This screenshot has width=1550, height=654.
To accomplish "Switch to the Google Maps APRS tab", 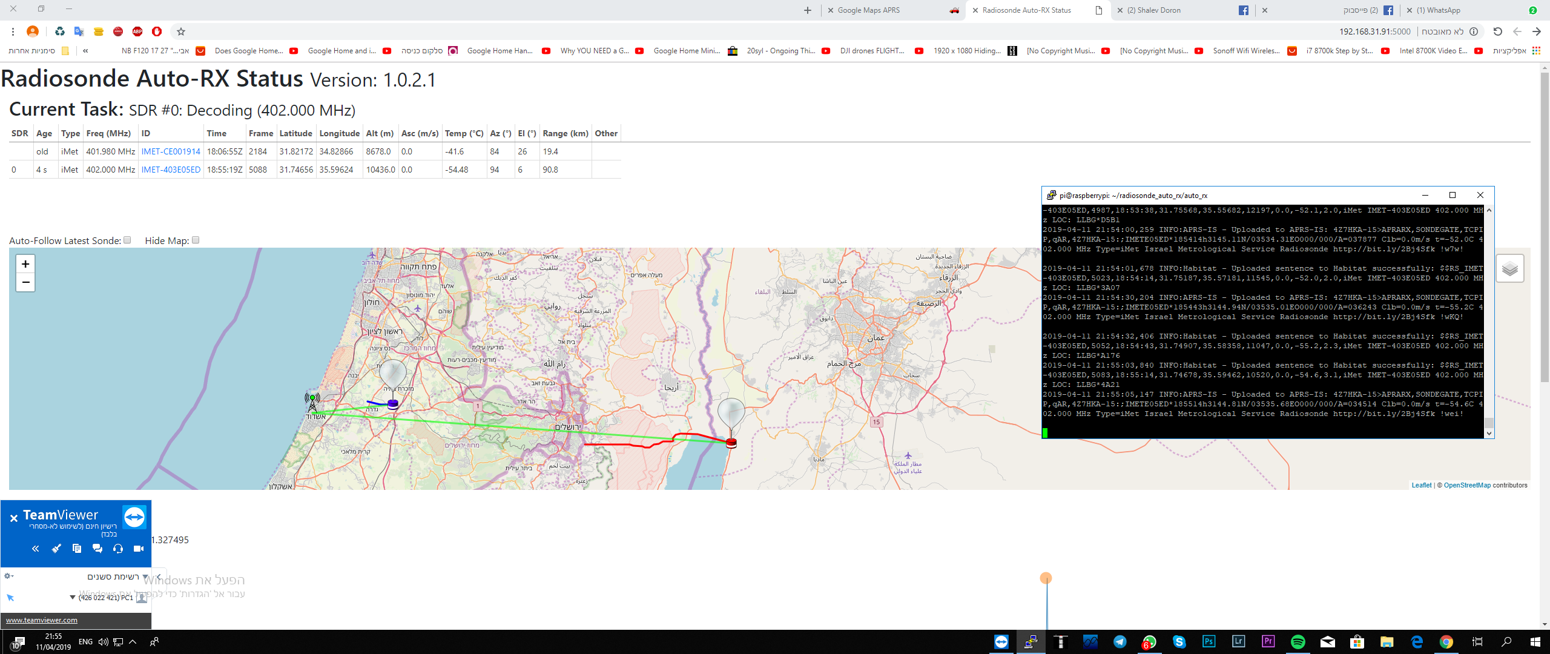I will point(868,10).
